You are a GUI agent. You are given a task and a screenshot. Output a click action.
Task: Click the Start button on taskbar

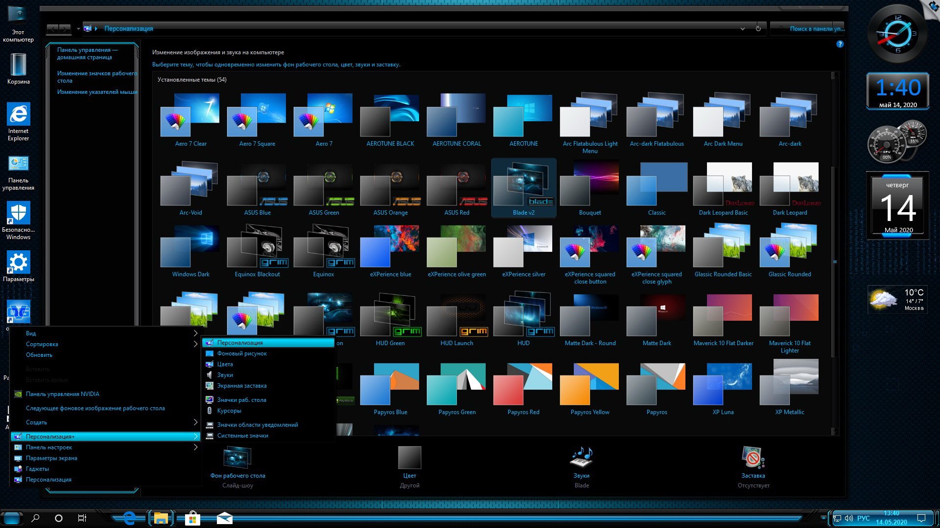click(12, 518)
